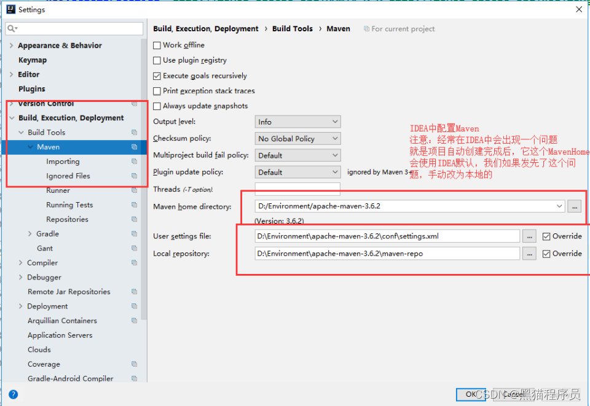Open Running Tests settings
Image resolution: width=590 pixels, height=406 pixels.
click(69, 205)
